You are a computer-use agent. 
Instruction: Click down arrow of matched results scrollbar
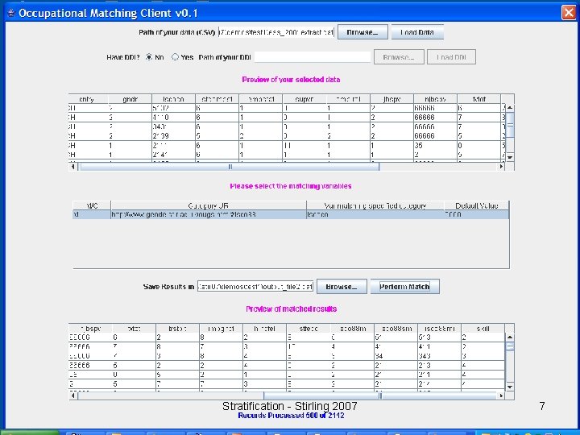click(x=510, y=387)
